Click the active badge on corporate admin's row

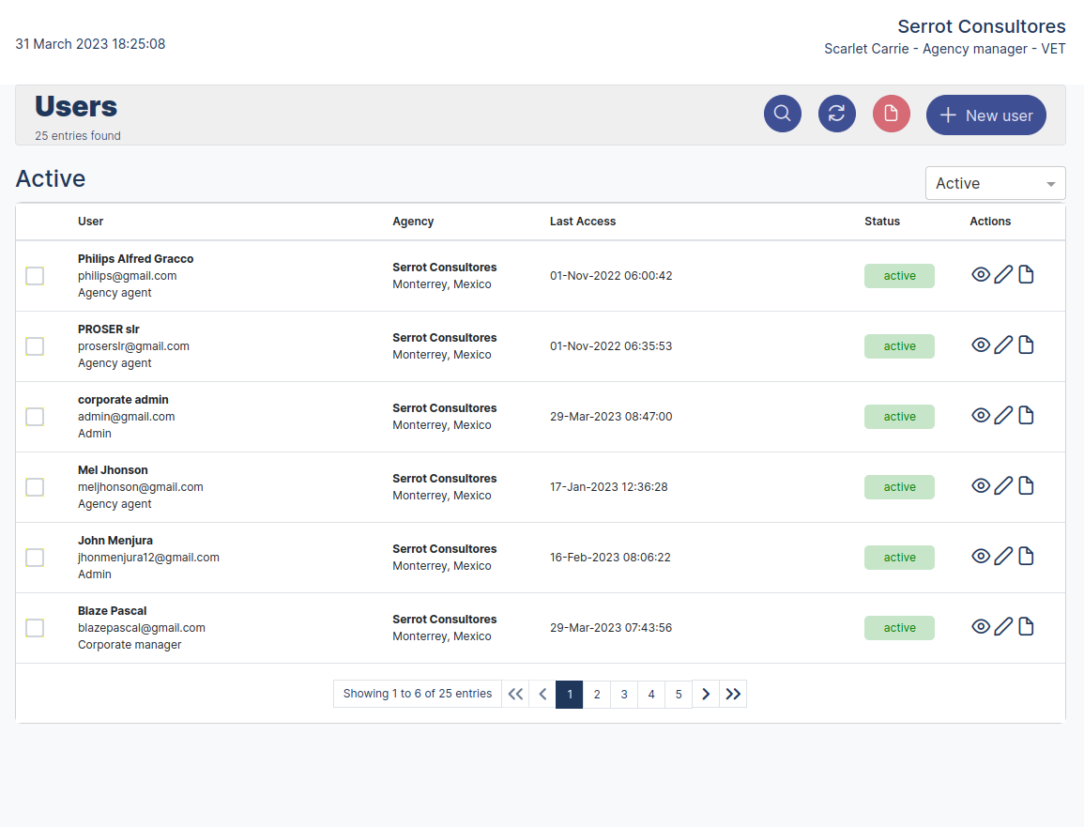898,416
